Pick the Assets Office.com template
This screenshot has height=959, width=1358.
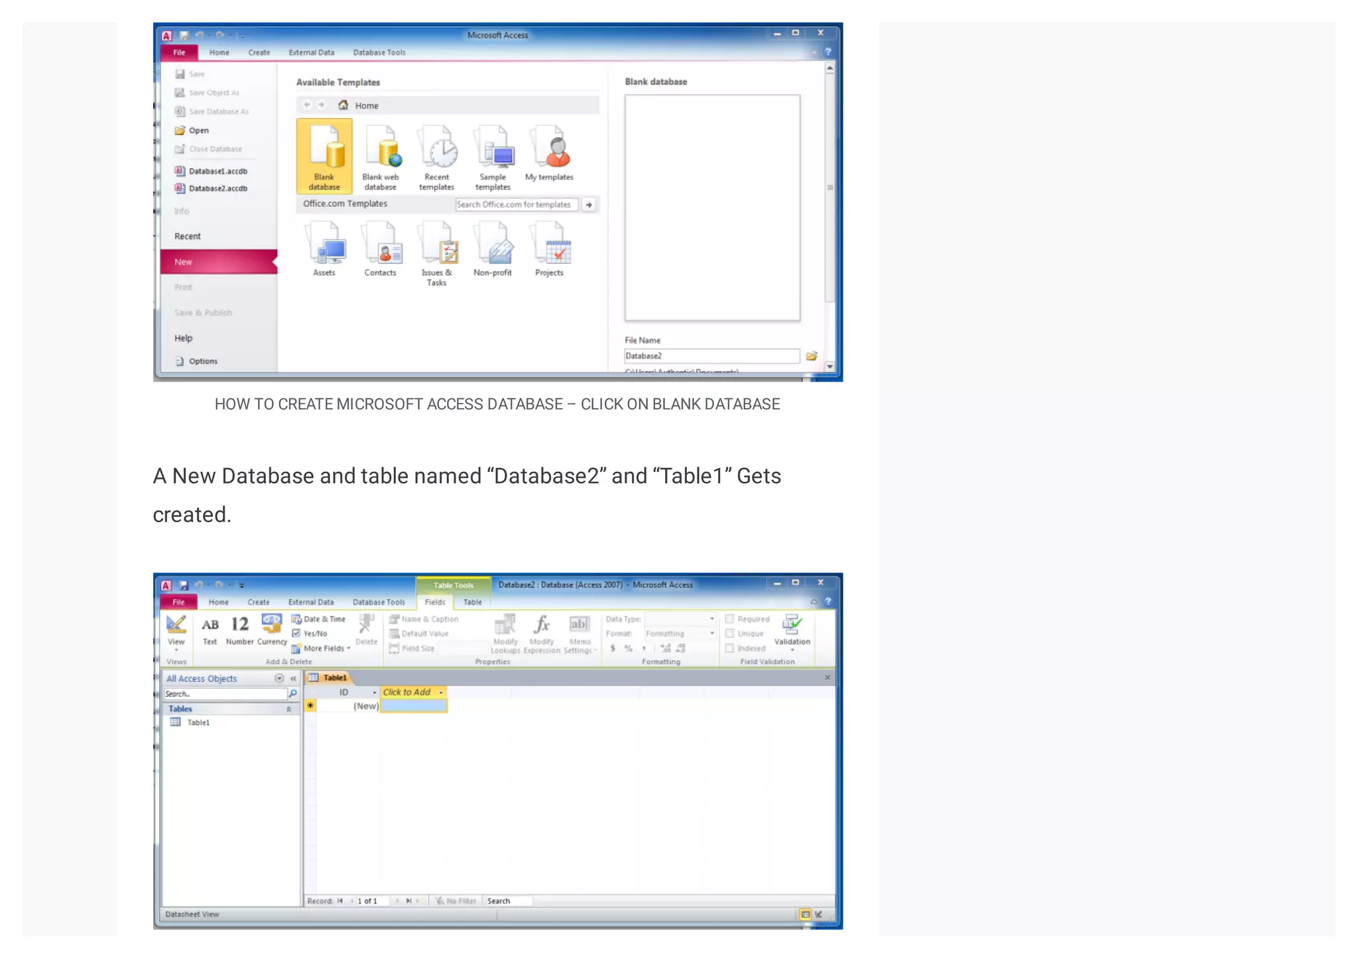[324, 249]
